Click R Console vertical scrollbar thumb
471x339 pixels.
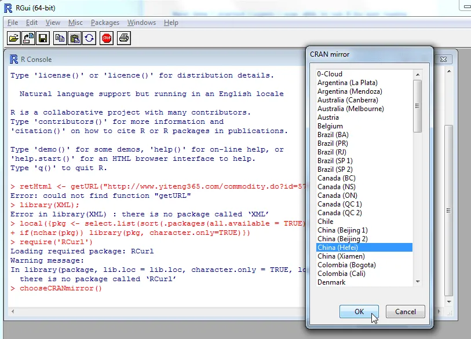point(448,211)
